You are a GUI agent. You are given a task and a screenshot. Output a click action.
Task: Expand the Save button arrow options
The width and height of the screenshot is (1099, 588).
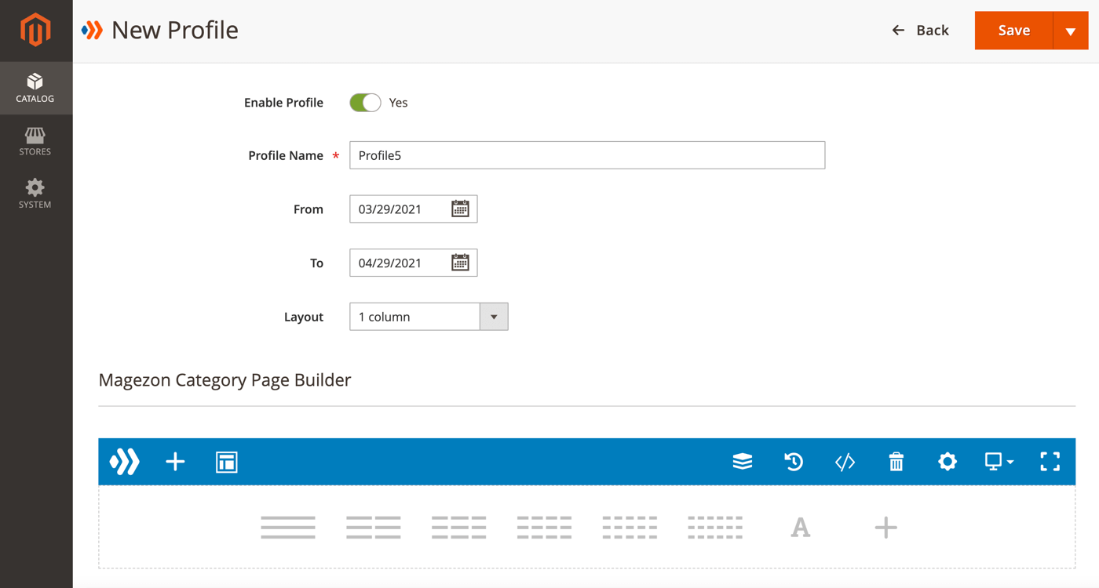pos(1071,30)
